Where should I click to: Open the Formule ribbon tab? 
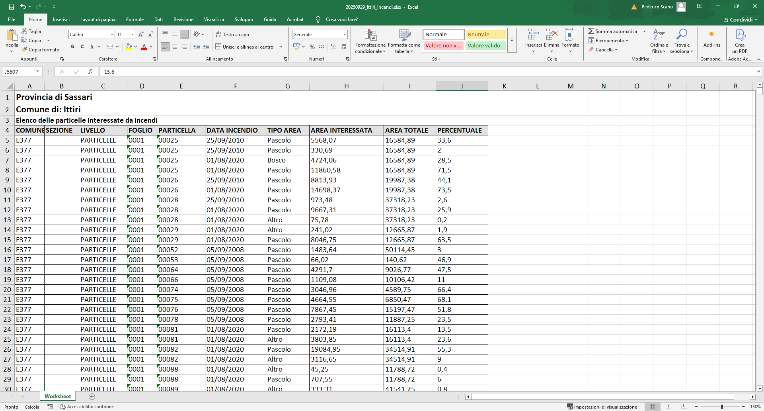tap(134, 20)
